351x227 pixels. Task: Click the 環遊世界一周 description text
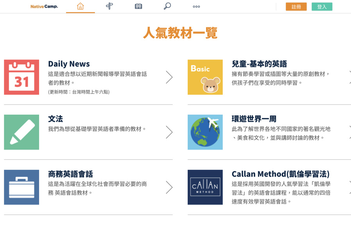(281, 133)
